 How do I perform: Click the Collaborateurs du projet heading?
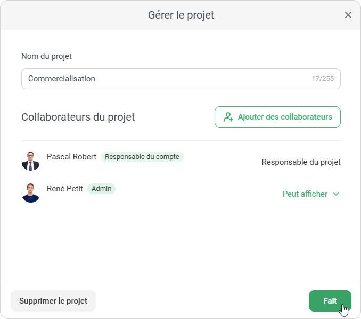(x=78, y=117)
